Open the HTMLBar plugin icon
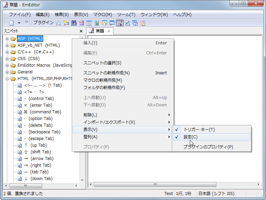This screenshot has width=266, height=200. pos(81,23)
